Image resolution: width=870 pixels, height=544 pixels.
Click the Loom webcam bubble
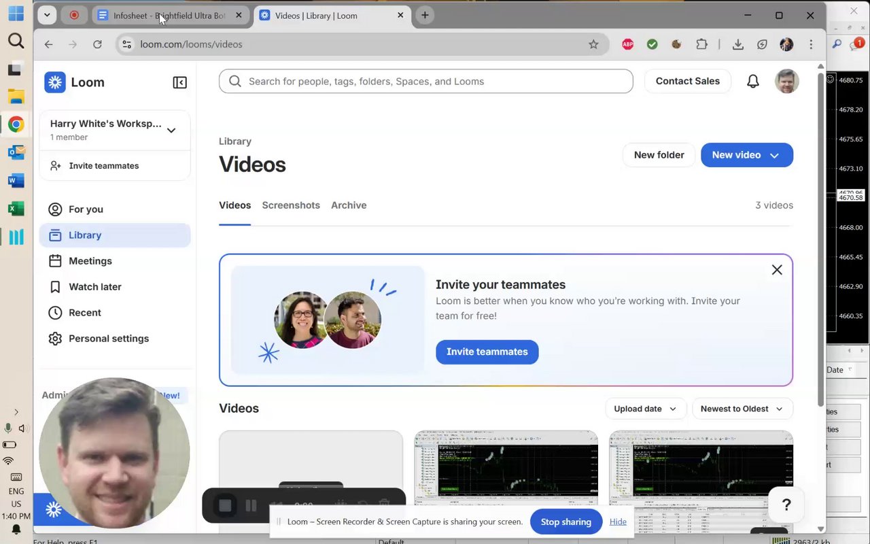[114, 453]
